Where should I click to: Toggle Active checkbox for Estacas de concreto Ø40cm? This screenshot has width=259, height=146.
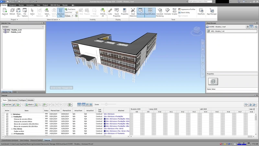7,121
